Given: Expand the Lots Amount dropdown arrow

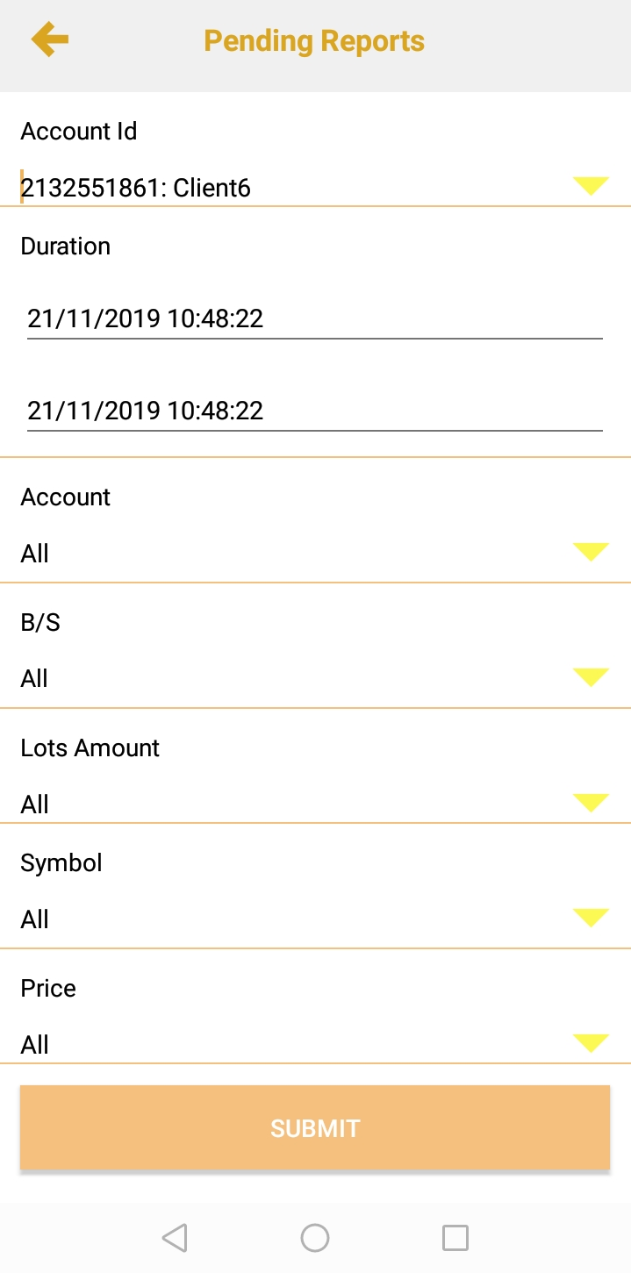Looking at the screenshot, I should (591, 802).
